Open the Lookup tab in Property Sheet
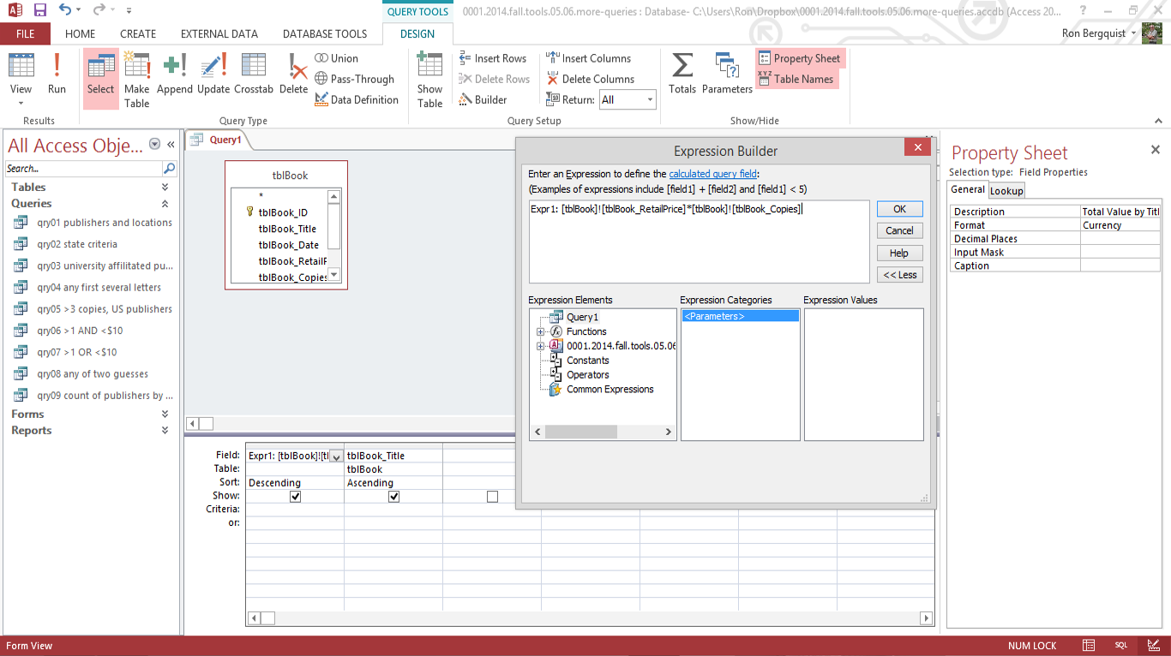1171x656 pixels. (1006, 191)
